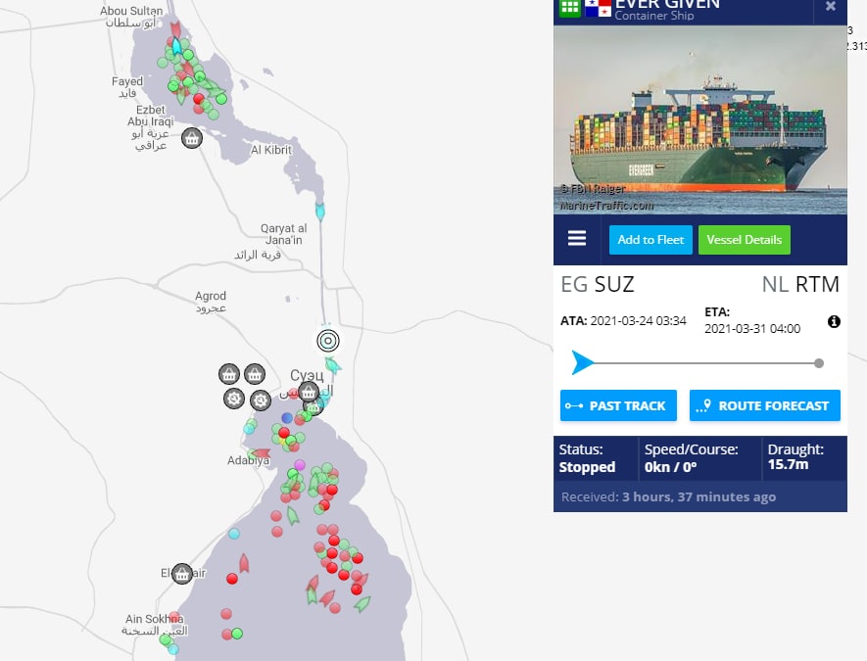This screenshot has width=867, height=661.
Task: Click the left basket port icon above the gear icons
Action: click(229, 374)
